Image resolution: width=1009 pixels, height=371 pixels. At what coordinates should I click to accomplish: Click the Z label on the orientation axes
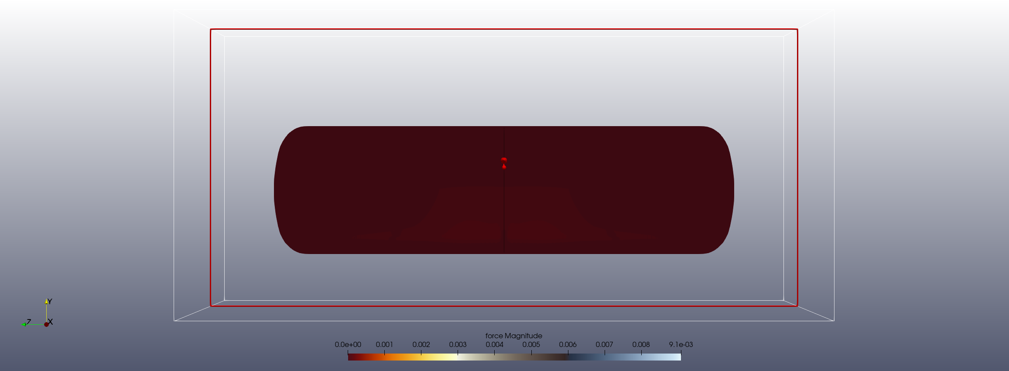pos(29,322)
